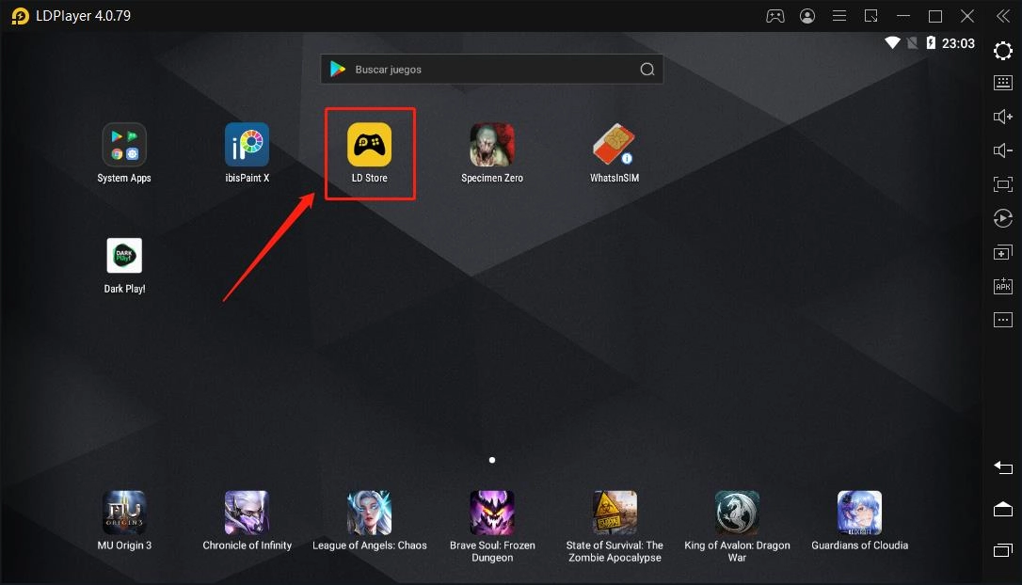Open the LDPlayer hamburger menu

[x=839, y=16]
